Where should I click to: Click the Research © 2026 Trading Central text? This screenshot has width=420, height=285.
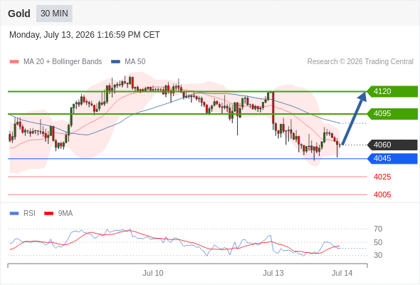click(x=360, y=62)
